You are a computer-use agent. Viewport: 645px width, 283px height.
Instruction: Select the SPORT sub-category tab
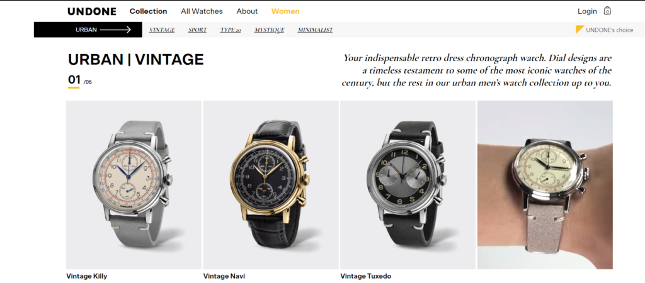click(x=197, y=30)
